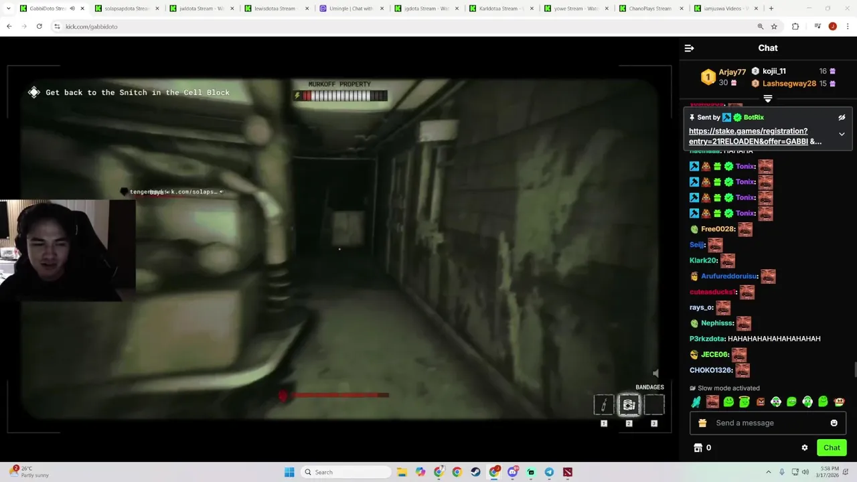This screenshot has height=482, width=857.
Task: Open the emoji picker in chat
Action: click(x=834, y=423)
